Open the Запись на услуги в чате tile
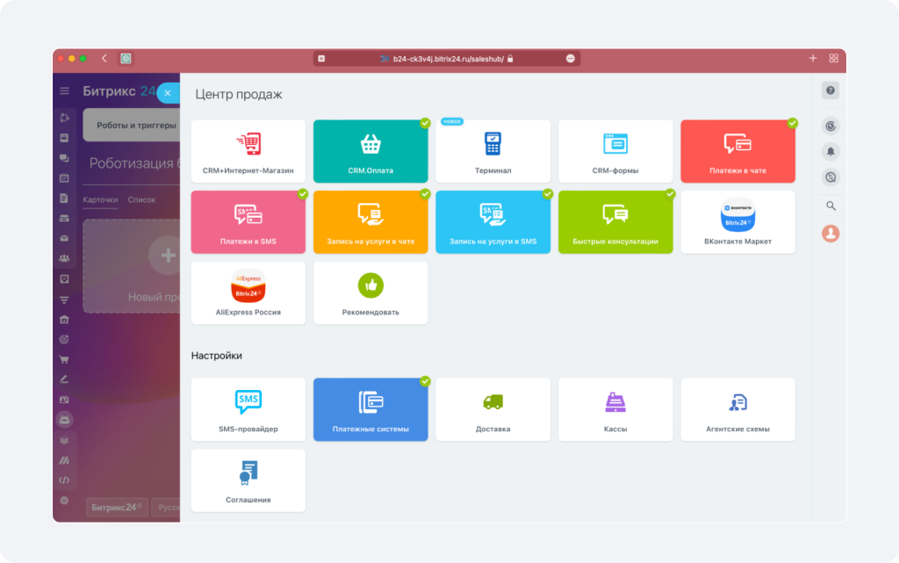The width and height of the screenshot is (899, 563). click(370, 222)
